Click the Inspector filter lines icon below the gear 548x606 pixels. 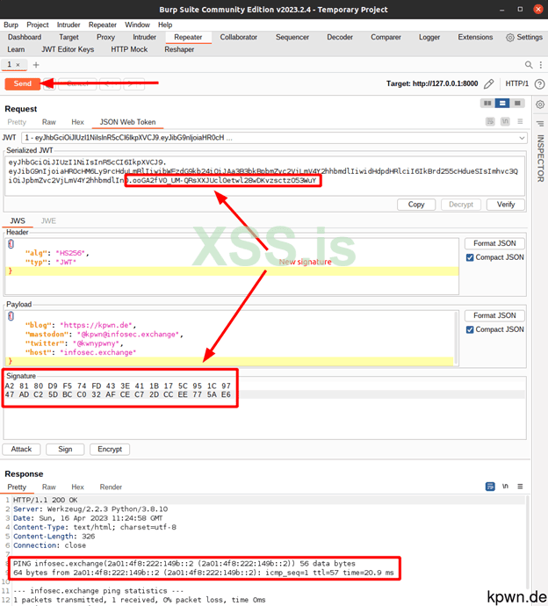coord(540,124)
